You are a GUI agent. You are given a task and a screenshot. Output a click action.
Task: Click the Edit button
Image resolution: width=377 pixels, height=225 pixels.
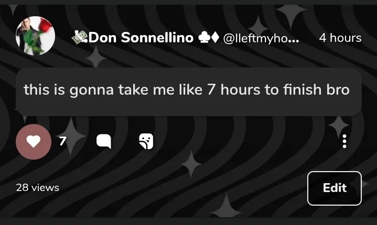point(335,188)
